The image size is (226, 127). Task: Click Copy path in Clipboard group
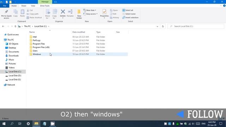coord(32,14)
